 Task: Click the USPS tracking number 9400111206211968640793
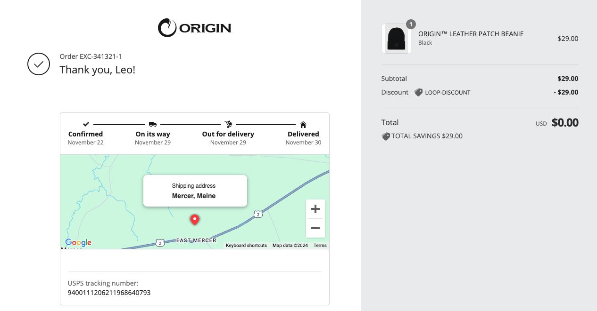coord(109,293)
